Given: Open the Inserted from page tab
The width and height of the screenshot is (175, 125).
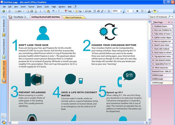Looking at the screenshot, I should point(162,71).
